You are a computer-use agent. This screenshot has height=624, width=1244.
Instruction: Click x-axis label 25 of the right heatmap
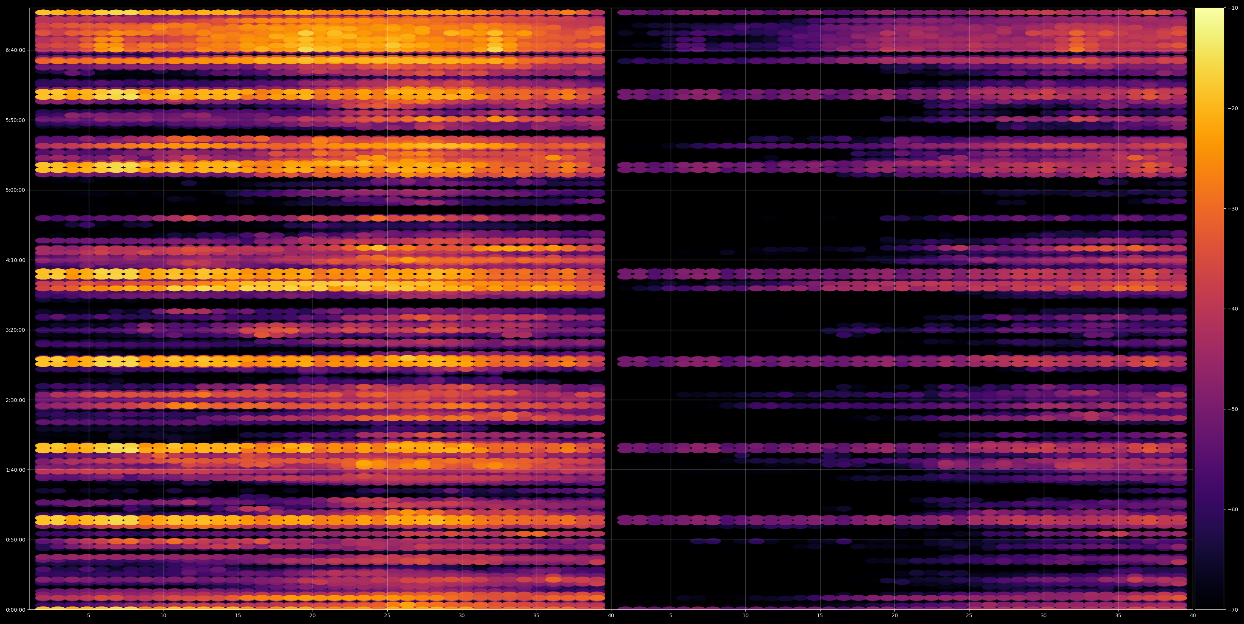pos(969,616)
